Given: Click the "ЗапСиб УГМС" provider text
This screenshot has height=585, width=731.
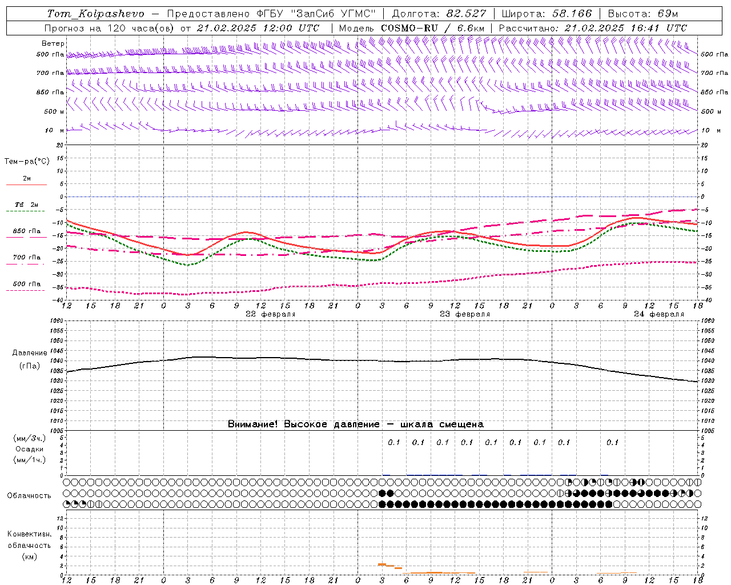Looking at the screenshot, I should 333,14.
